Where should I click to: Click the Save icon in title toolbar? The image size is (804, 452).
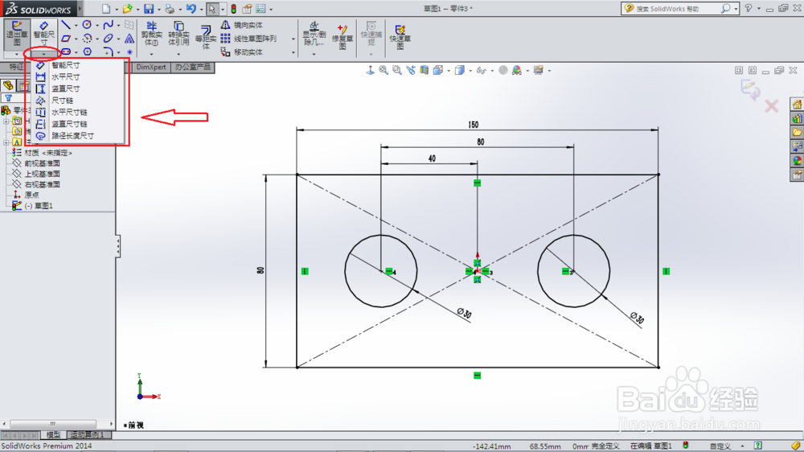pos(148,9)
